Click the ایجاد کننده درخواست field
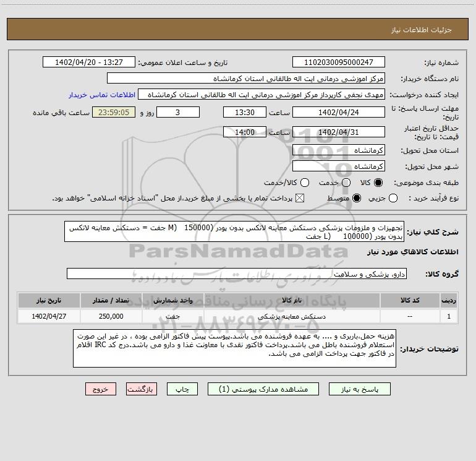 (x=261, y=95)
